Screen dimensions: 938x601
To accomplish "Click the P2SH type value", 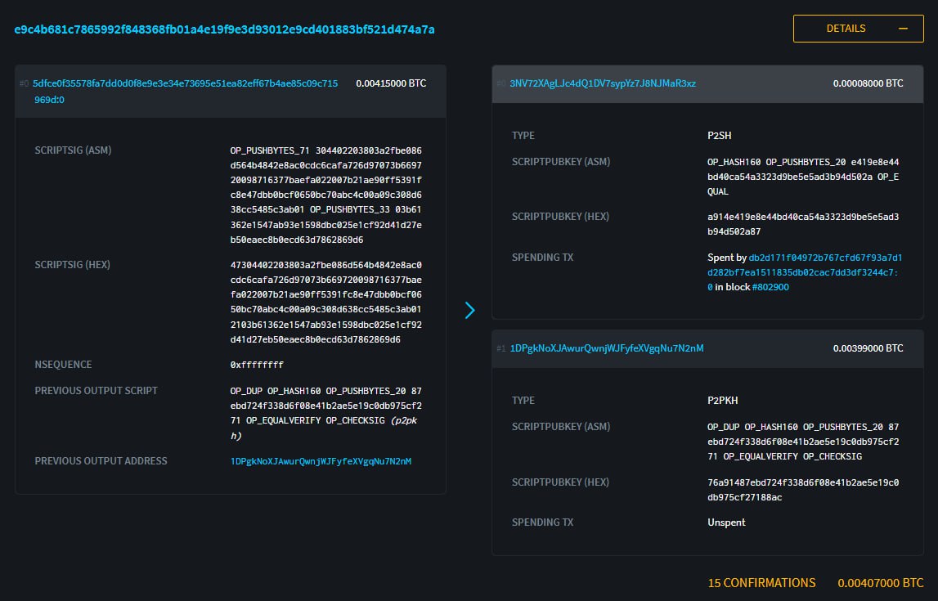I will [719, 136].
